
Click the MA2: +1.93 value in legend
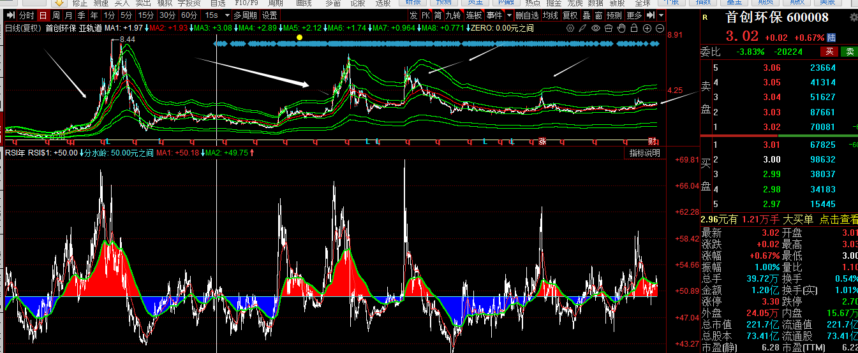tap(169, 28)
